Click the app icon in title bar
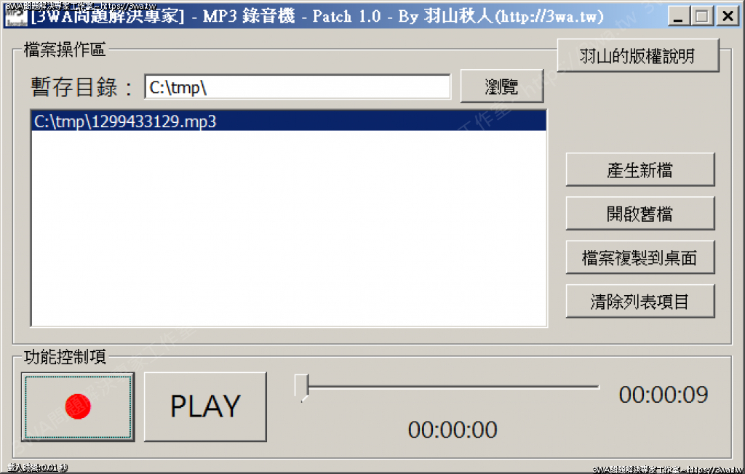745x474 pixels. 16,16
